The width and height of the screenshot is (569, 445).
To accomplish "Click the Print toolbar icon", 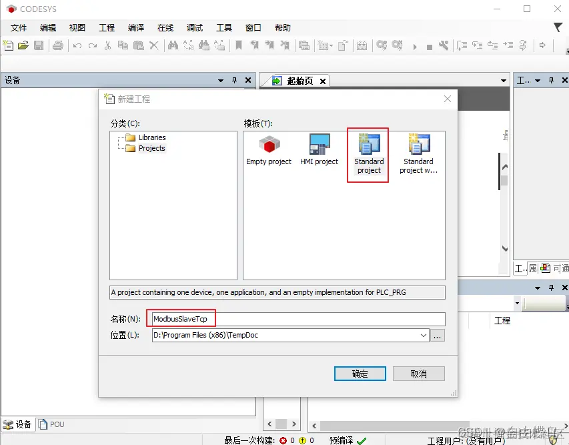I will 58,45.
